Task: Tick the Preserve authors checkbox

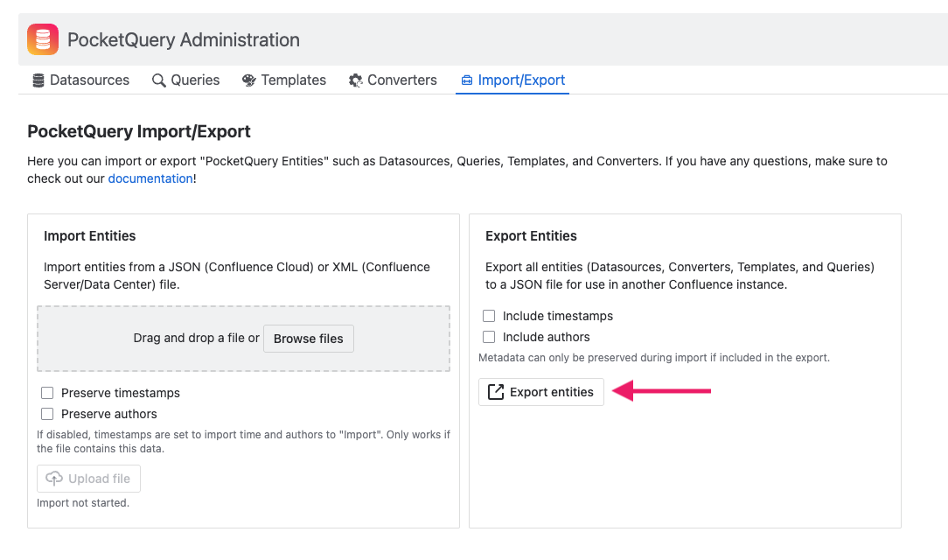Action: click(x=47, y=414)
